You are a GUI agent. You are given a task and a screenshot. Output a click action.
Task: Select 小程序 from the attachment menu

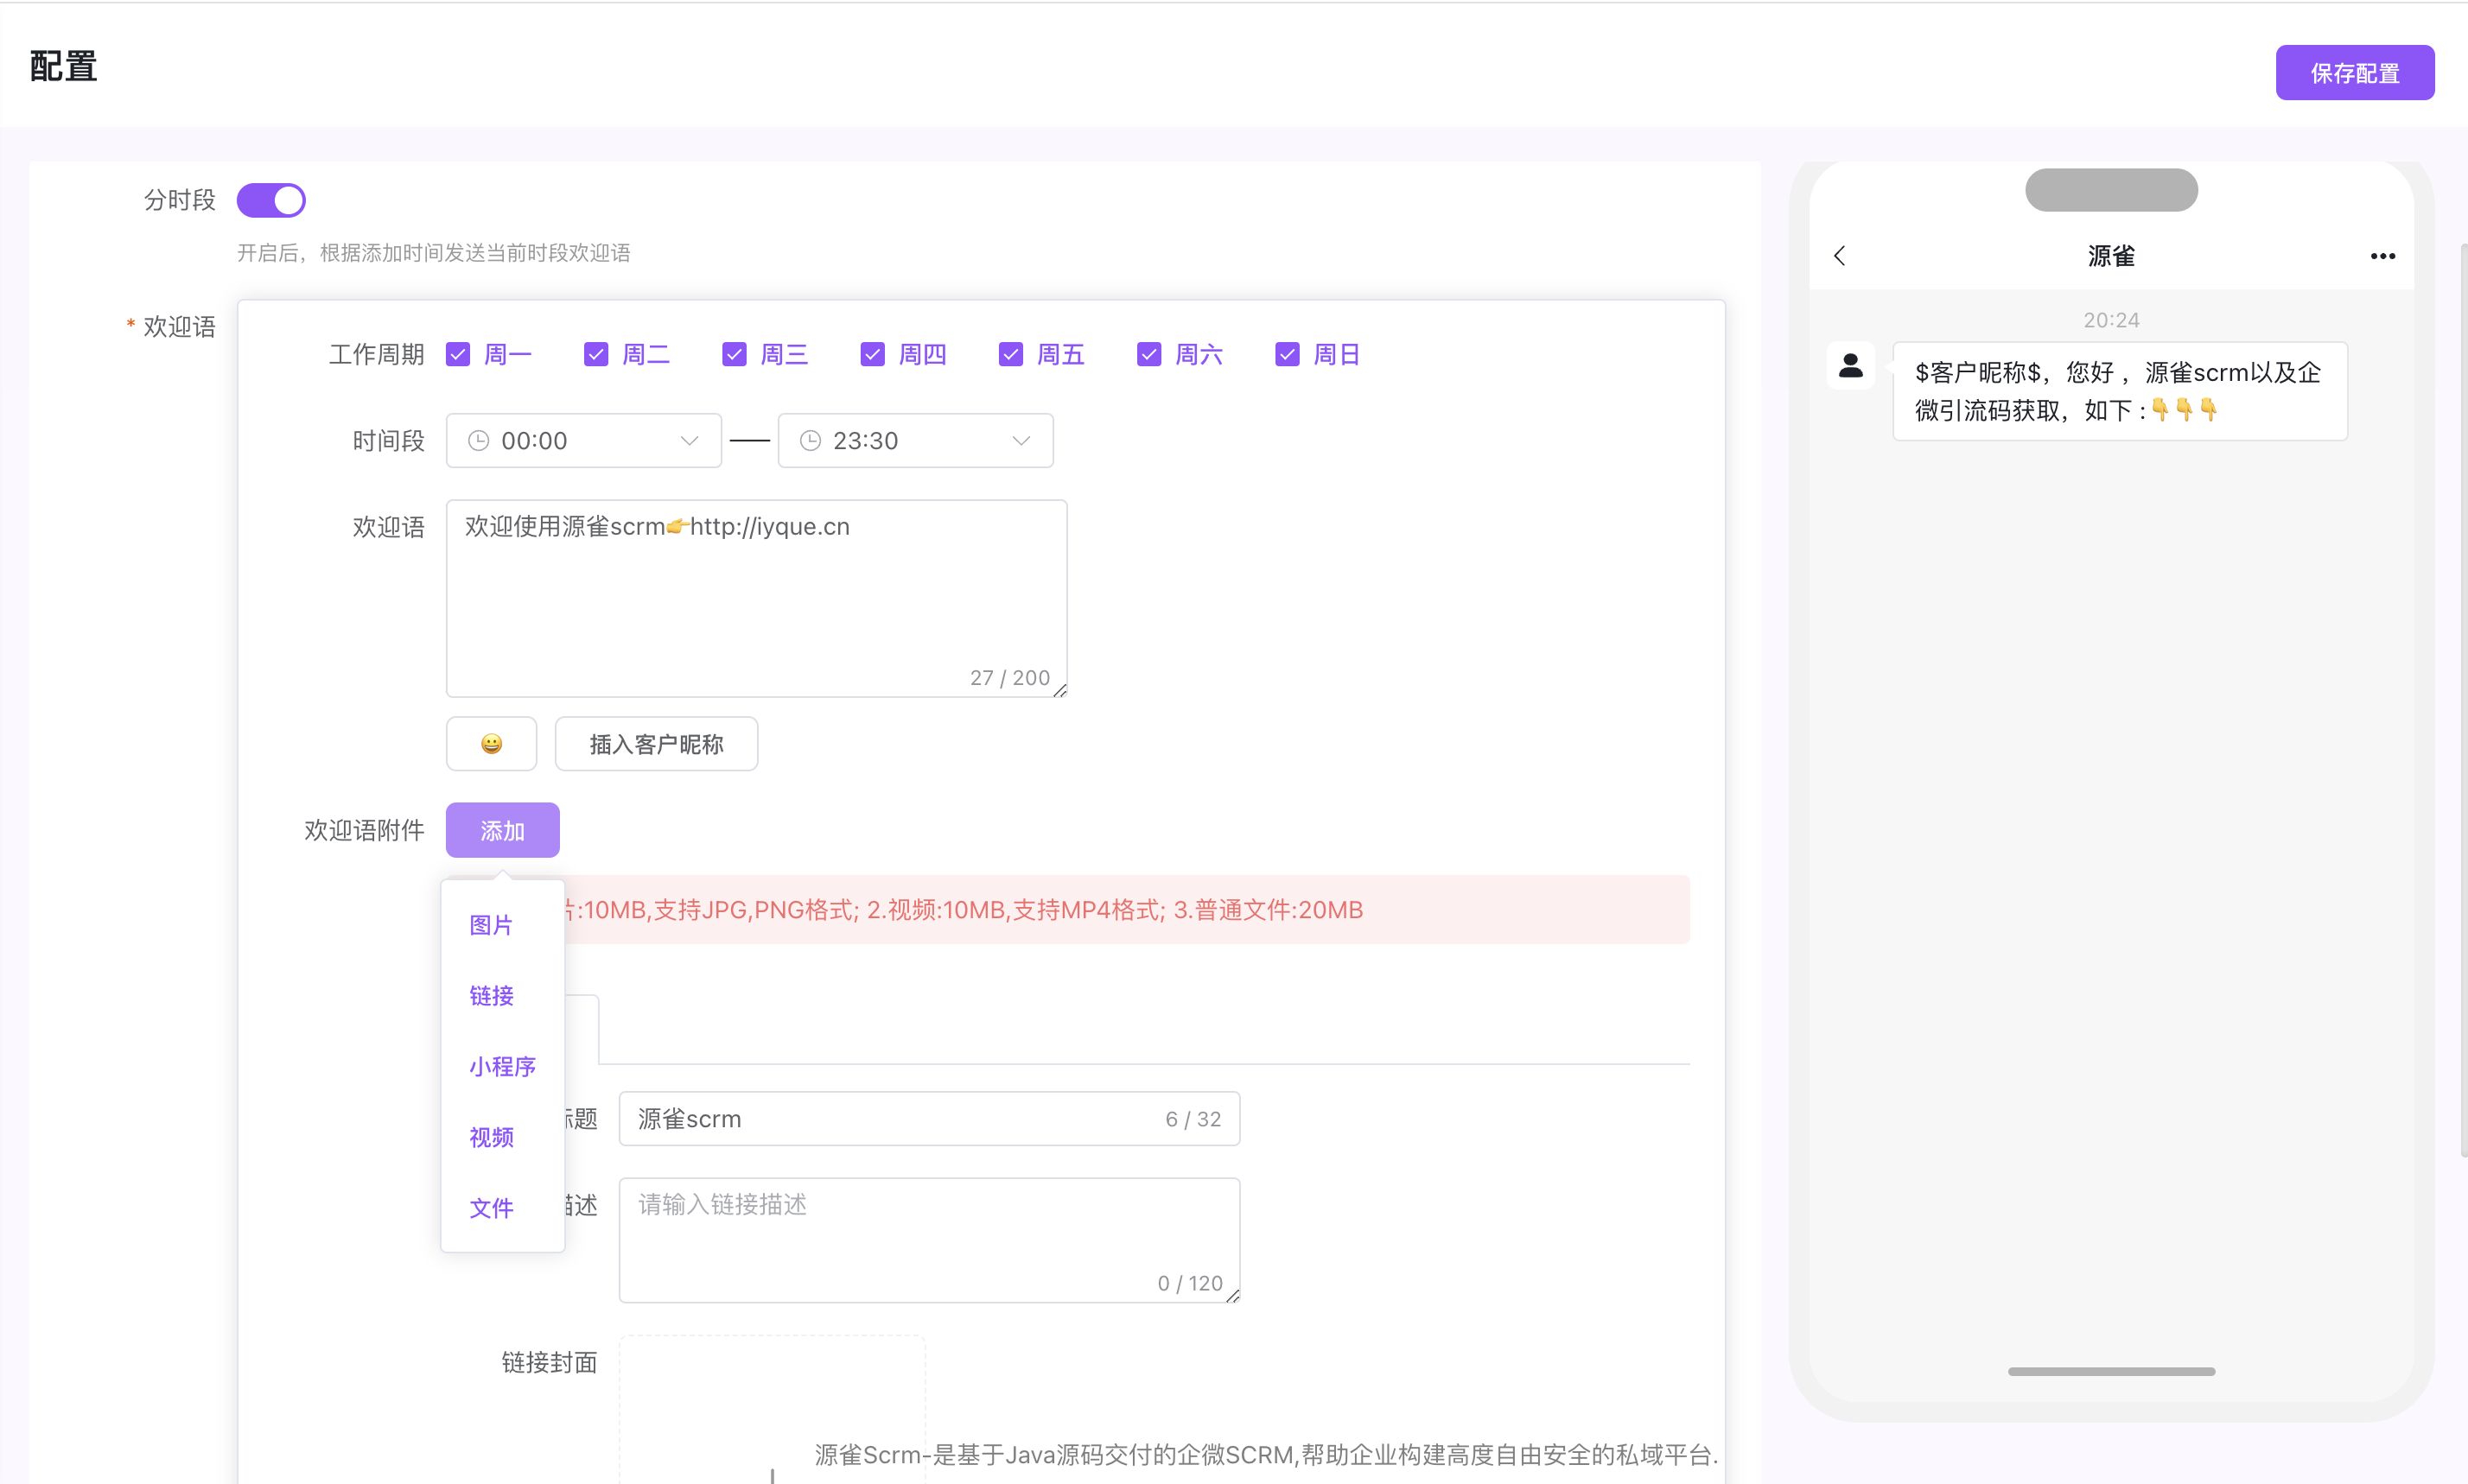tap(502, 1066)
